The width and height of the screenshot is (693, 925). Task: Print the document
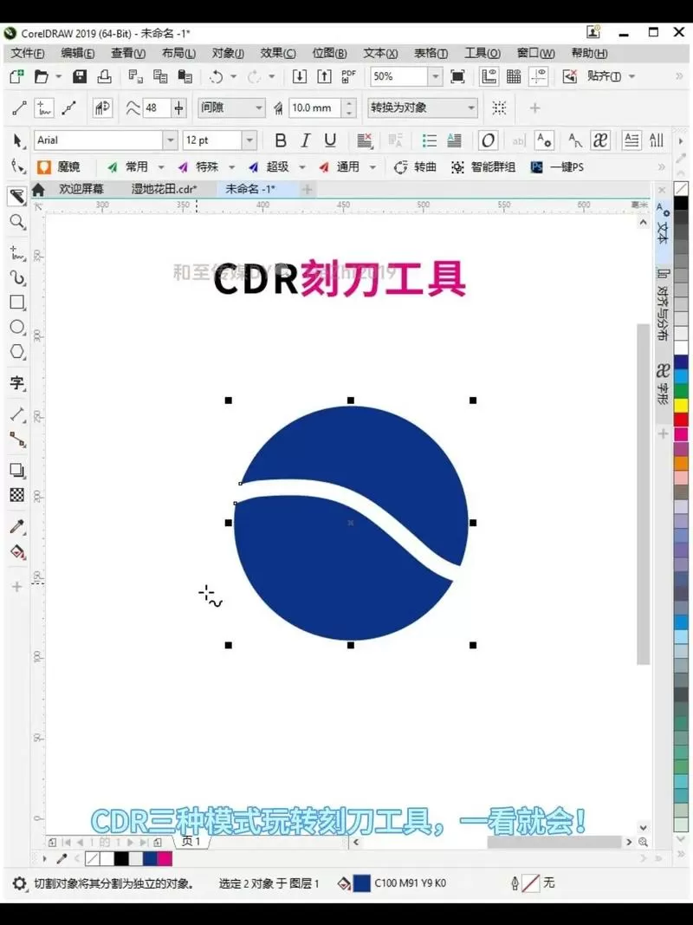[x=104, y=76]
